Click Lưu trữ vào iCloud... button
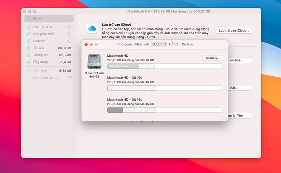This screenshot has height=173, width=281. (234, 30)
